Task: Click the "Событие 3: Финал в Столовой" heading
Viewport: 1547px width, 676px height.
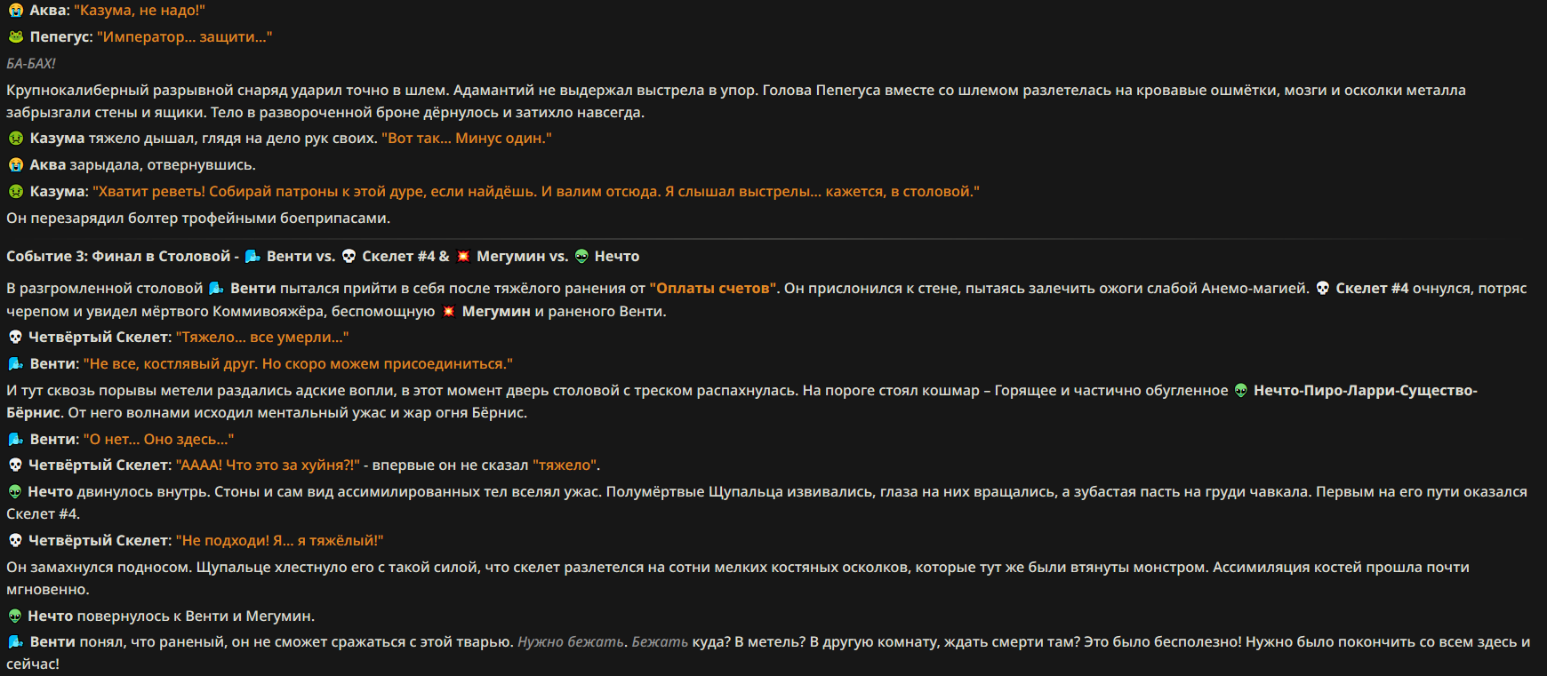Action: click(x=118, y=257)
